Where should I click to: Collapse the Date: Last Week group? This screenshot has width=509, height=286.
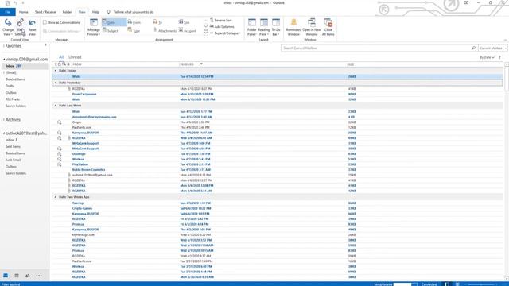pos(56,106)
